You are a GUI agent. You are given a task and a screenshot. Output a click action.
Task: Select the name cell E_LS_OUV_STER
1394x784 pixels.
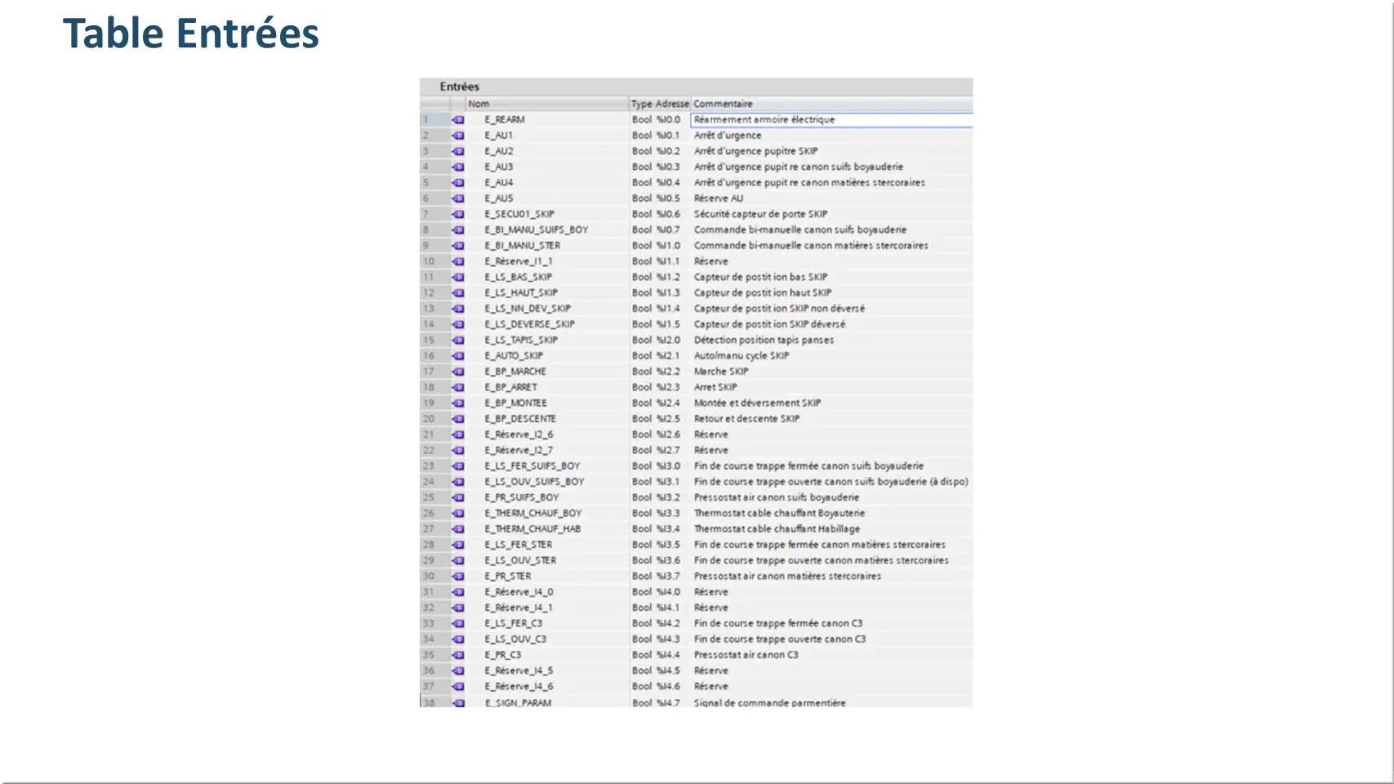pyautogui.click(x=520, y=560)
